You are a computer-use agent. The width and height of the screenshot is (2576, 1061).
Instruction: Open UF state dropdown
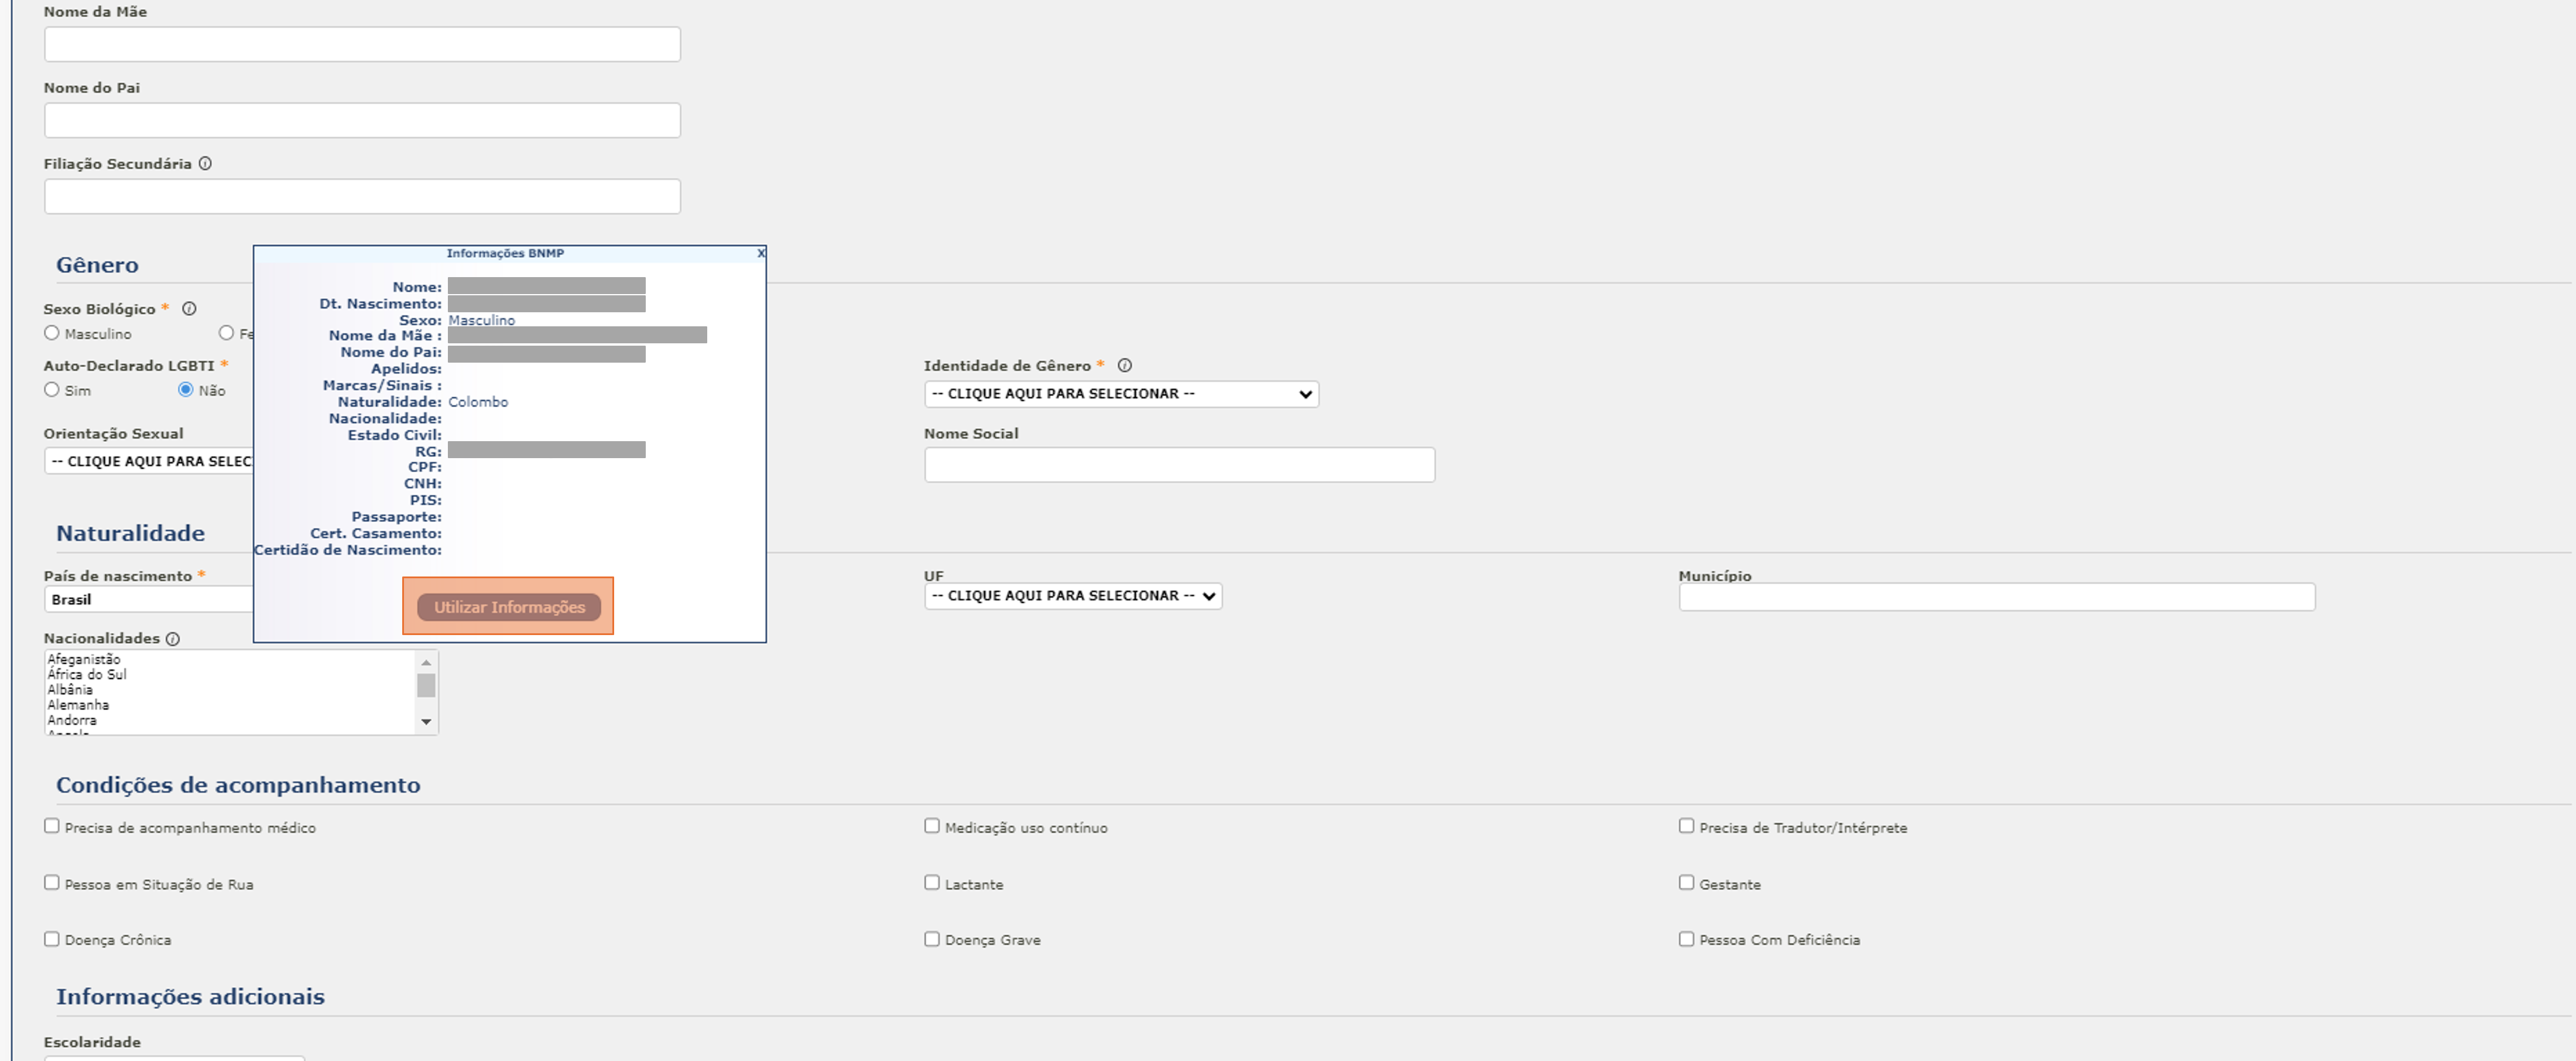(x=1073, y=596)
